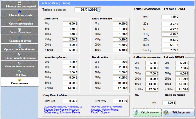Open the Options principales icon
The width and height of the screenshot is (196, 119).
click(19, 20)
